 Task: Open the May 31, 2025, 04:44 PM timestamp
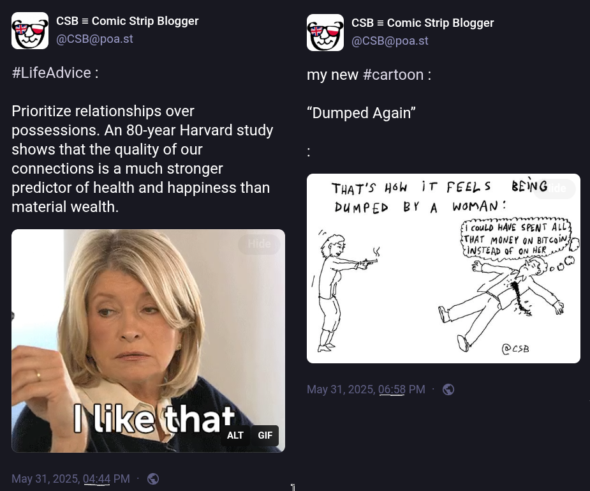point(71,479)
